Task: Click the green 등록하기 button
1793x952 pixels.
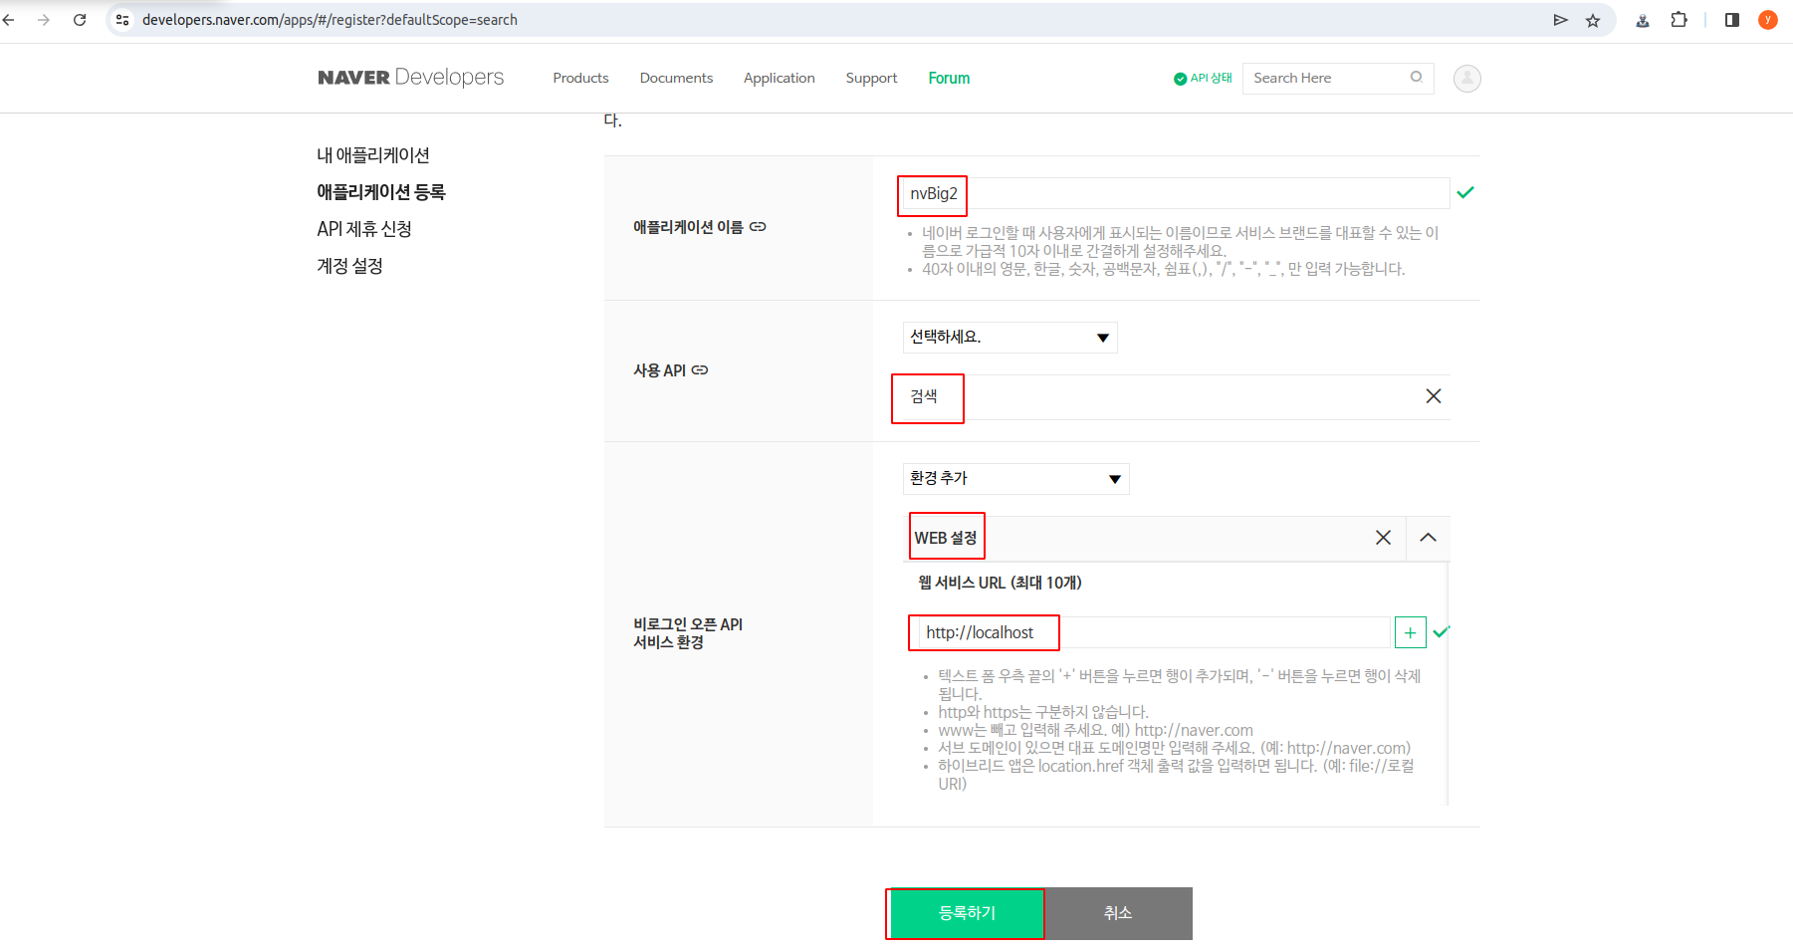Action: click(967, 913)
